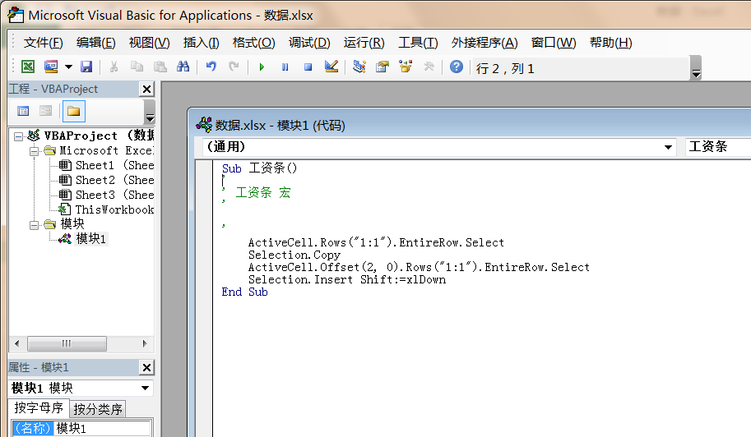Open the 格式(O) menu
The width and height of the screenshot is (751, 437).
click(253, 43)
